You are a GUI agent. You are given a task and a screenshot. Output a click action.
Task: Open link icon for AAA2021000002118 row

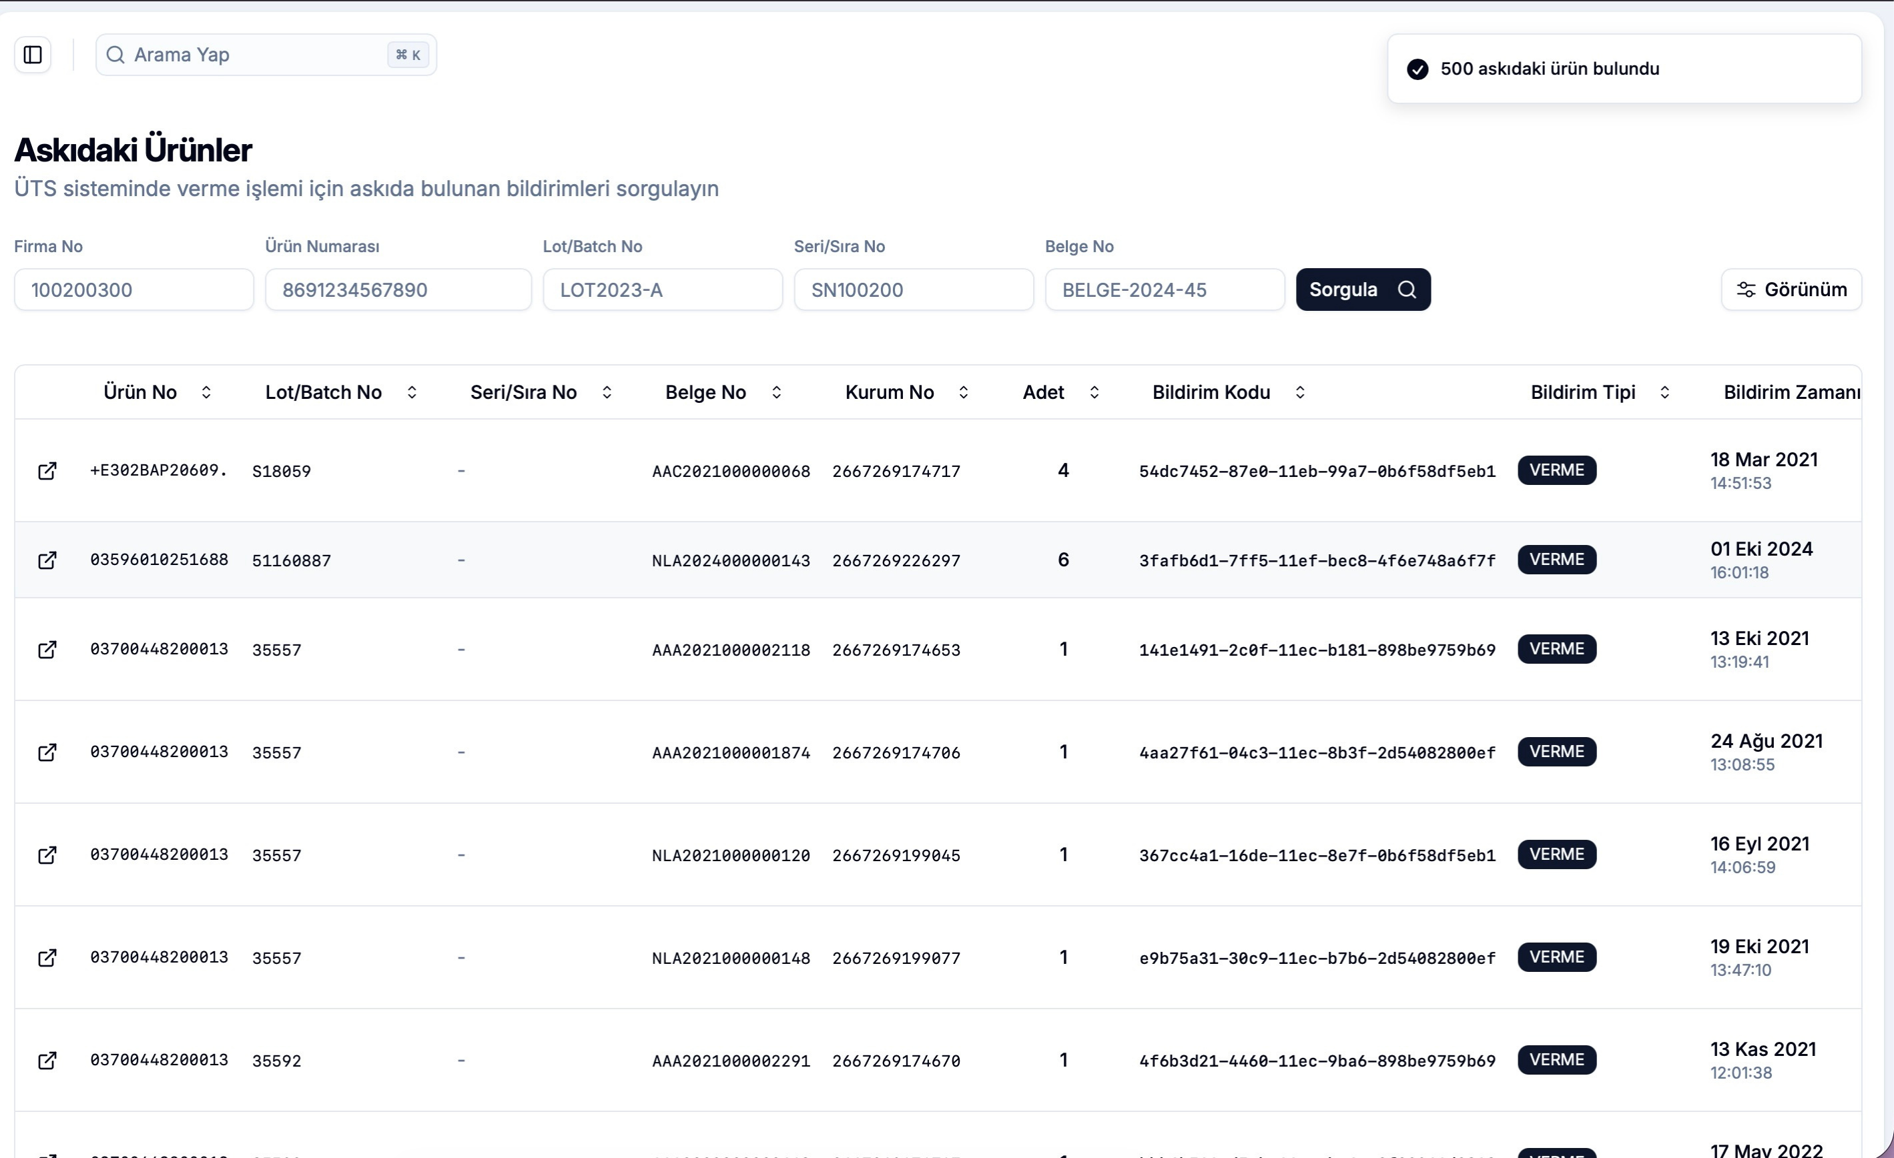(47, 649)
